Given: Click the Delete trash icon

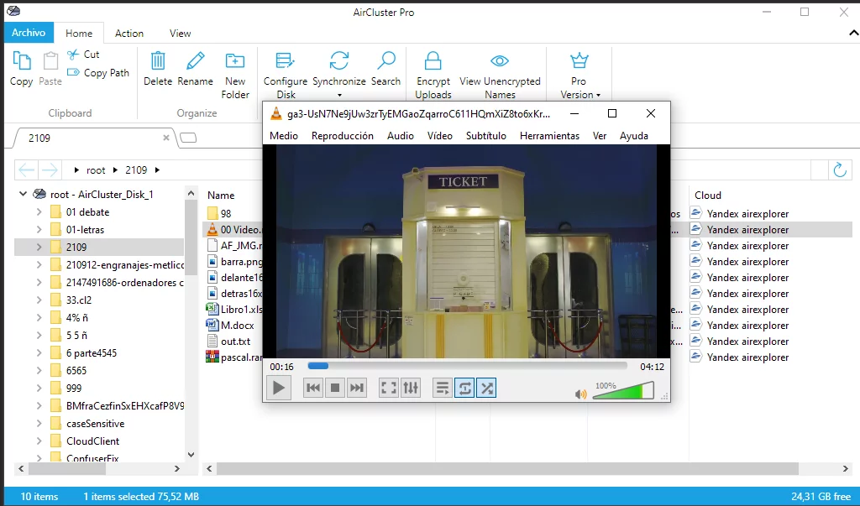Looking at the screenshot, I should pyautogui.click(x=158, y=61).
